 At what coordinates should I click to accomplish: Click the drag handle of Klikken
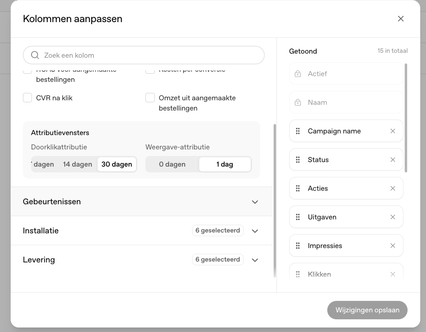[x=298, y=274]
